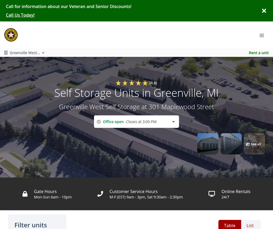273x229 pixels.
Task: Click the Call Us Today link
Action: (20, 15)
